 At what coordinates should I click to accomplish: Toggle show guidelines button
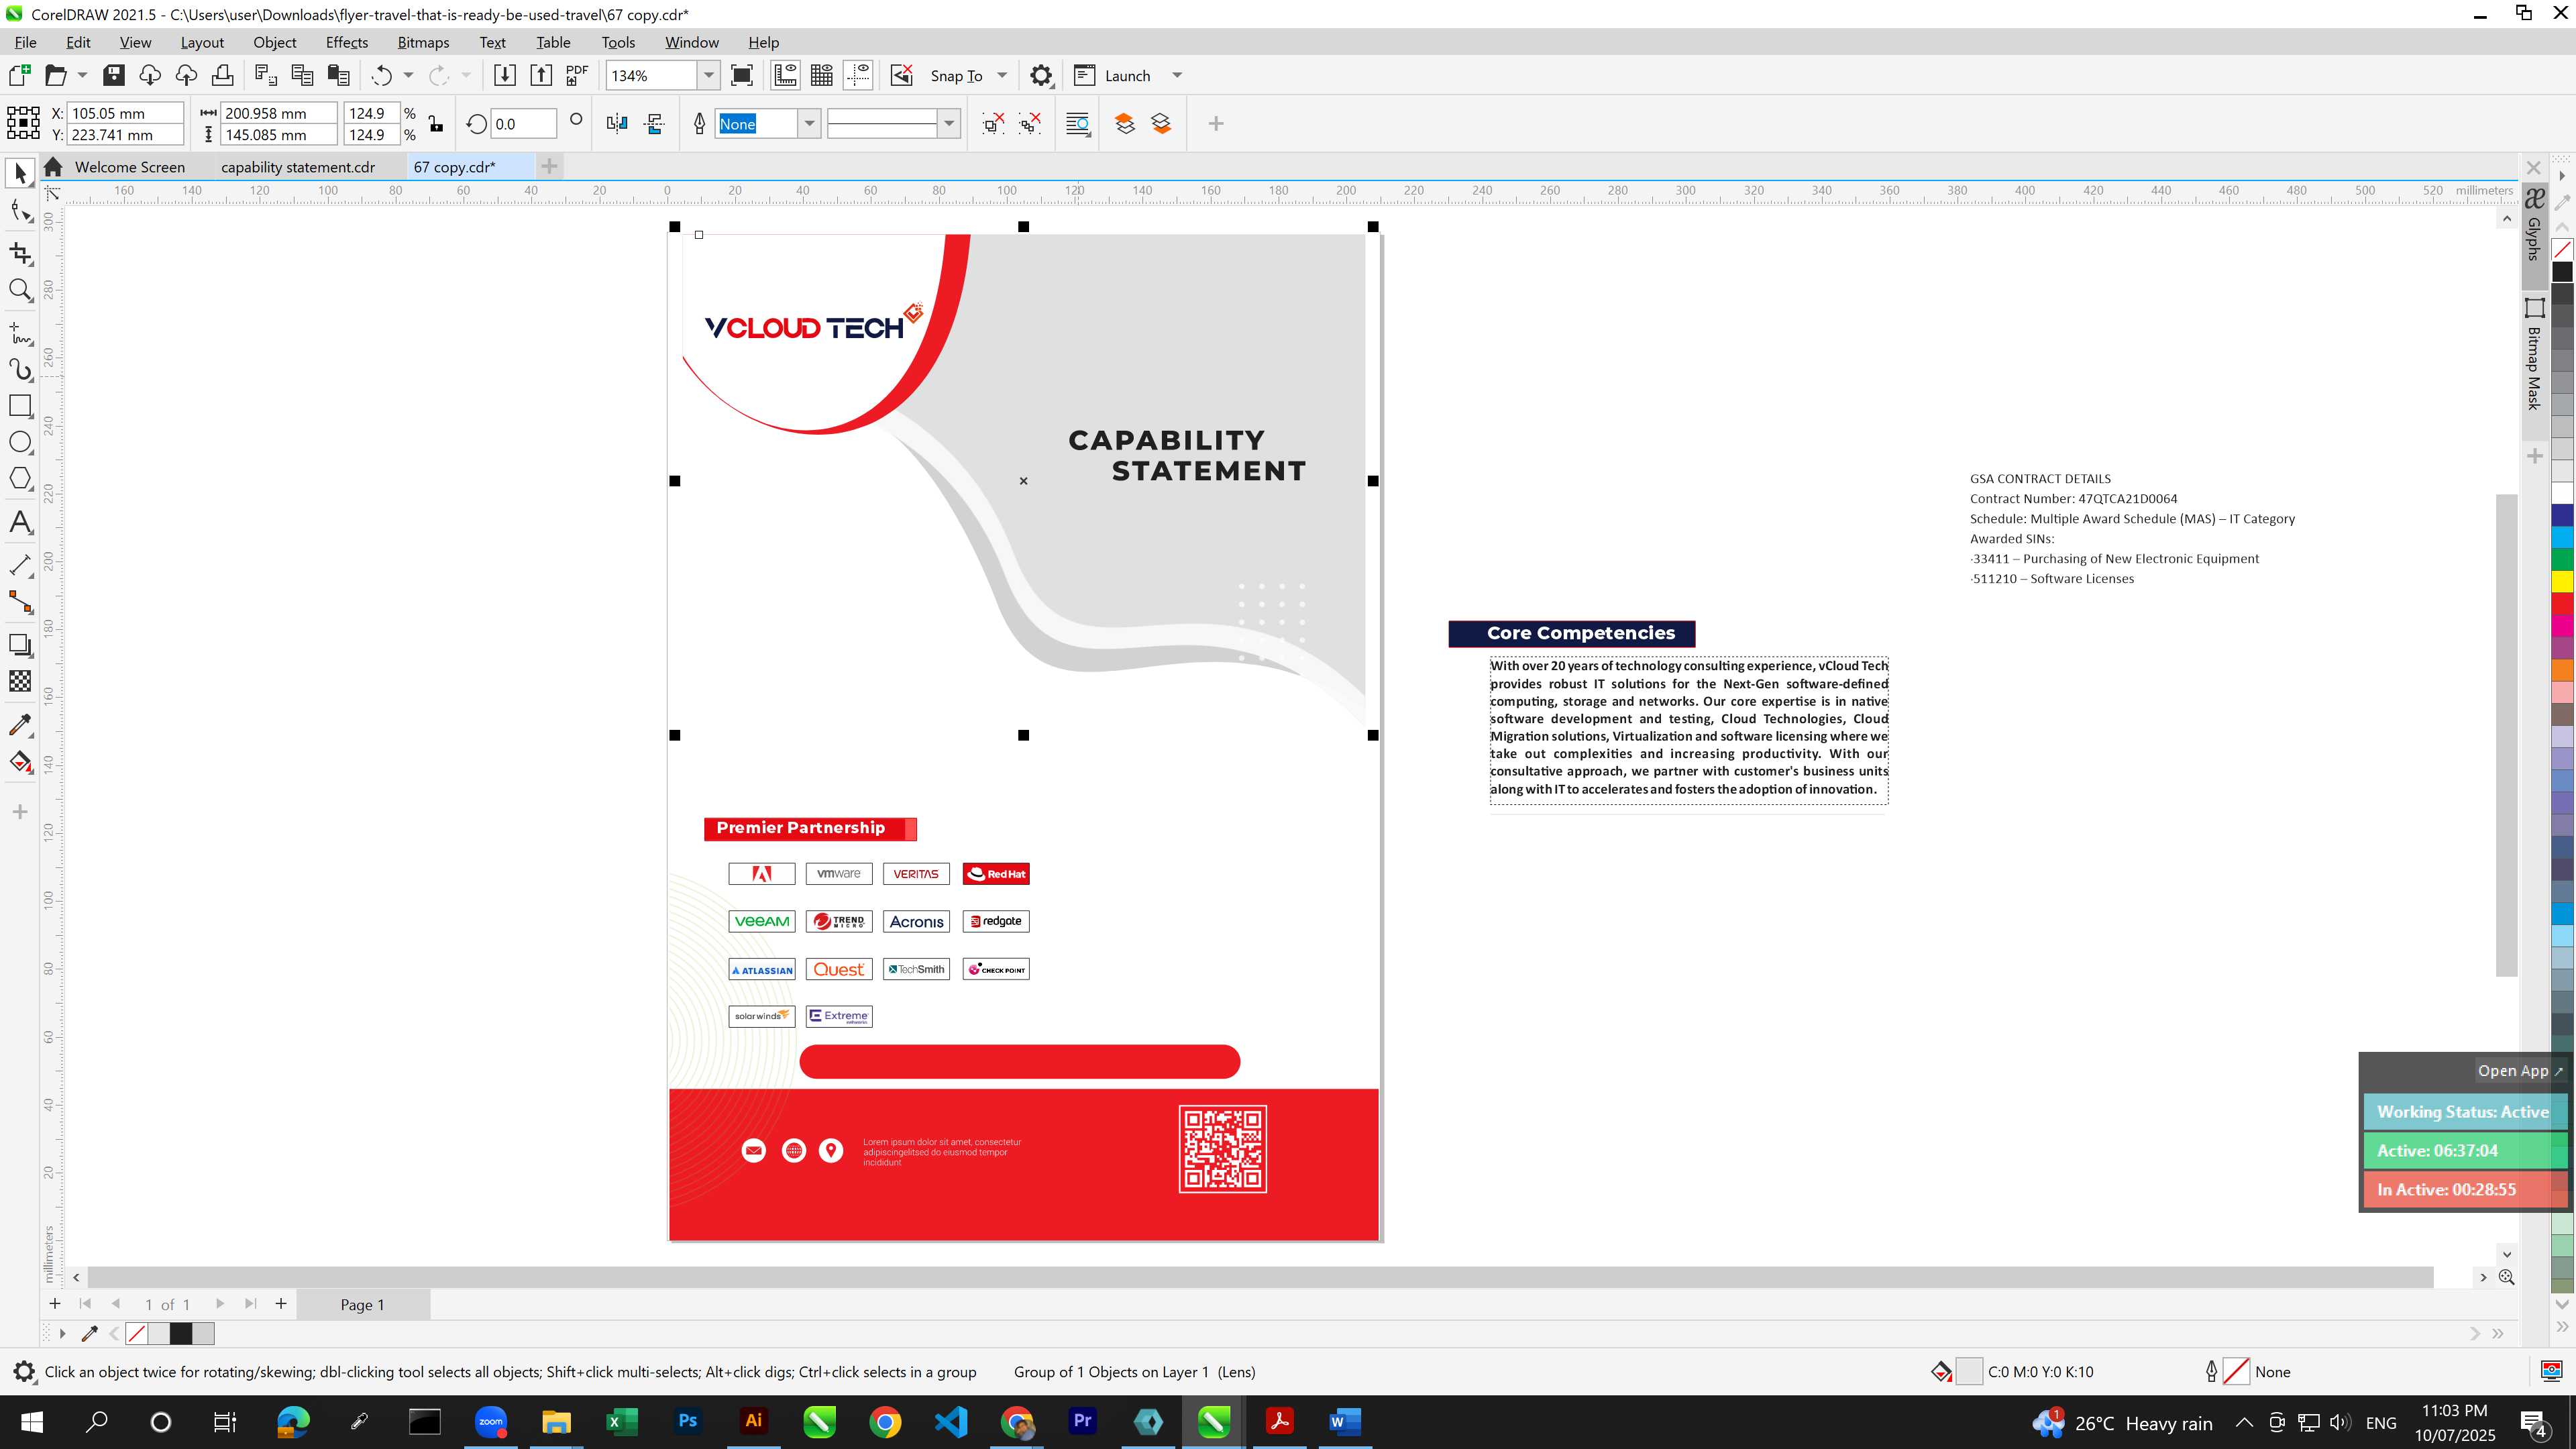[x=858, y=75]
